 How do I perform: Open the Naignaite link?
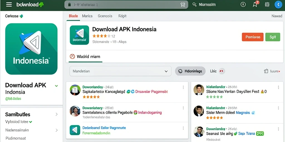click(243, 113)
